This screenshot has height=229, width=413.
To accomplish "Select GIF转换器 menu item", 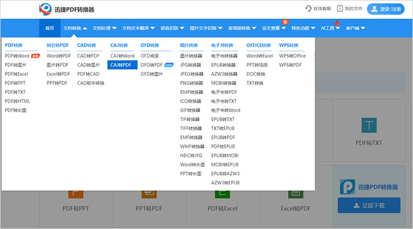I will (x=190, y=110).
